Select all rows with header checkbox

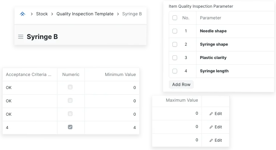point(175,18)
